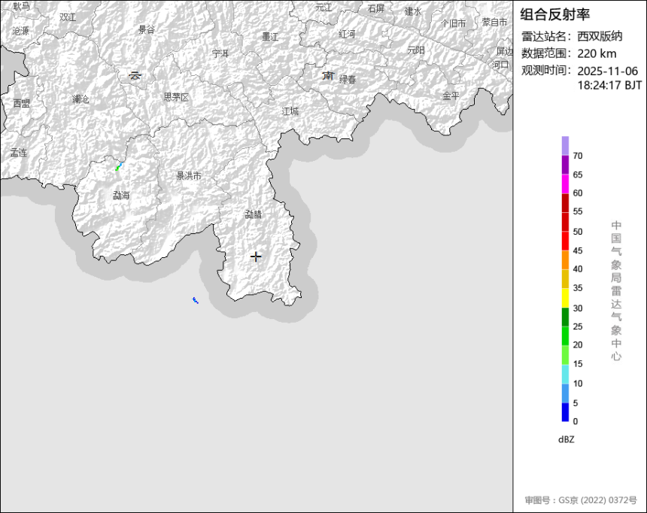Click the 河口 map label

click(500, 65)
